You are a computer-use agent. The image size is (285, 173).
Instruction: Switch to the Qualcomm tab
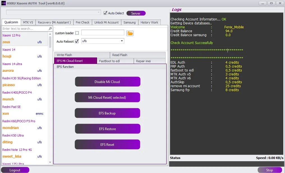(x=11, y=22)
